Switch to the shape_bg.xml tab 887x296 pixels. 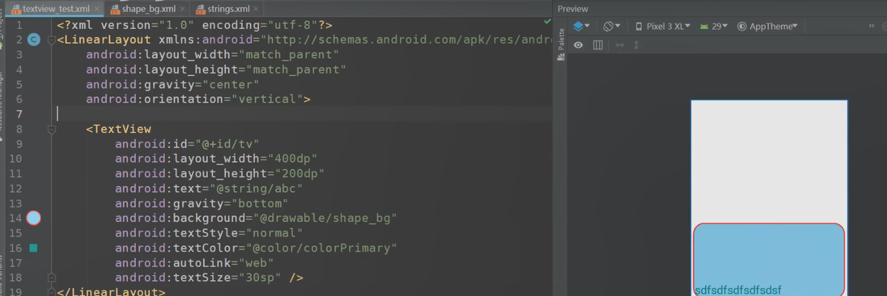[x=148, y=9]
